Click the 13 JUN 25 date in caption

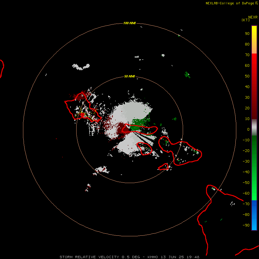click(x=172, y=257)
